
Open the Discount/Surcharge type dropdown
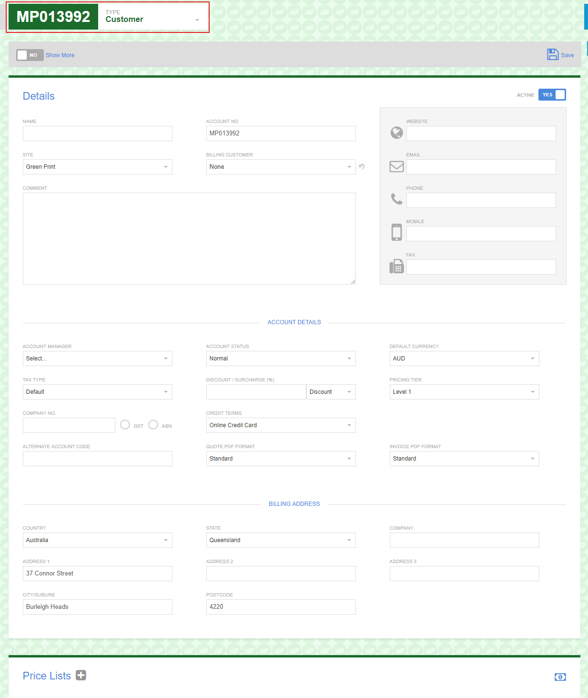(x=331, y=392)
